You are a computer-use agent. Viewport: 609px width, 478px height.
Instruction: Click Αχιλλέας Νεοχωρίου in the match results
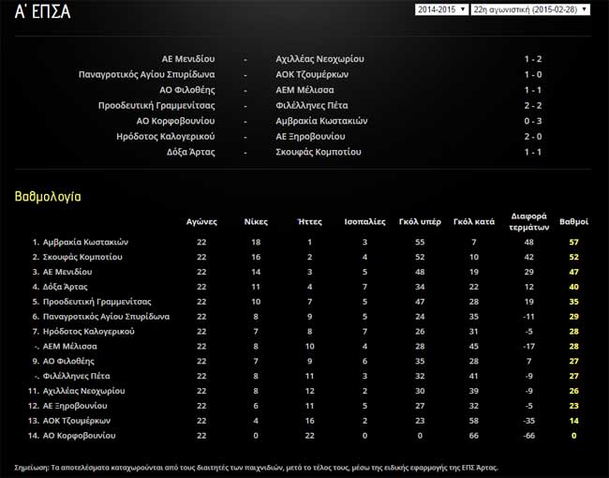319,58
